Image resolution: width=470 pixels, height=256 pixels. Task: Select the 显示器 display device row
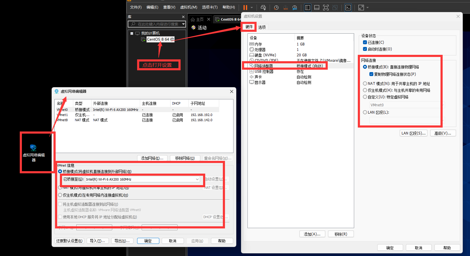301,83
